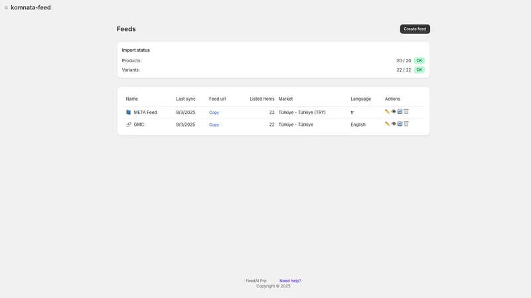This screenshot has width=531, height=298.
Task: Delete GMC feed with trash icon
Action: click(406, 124)
